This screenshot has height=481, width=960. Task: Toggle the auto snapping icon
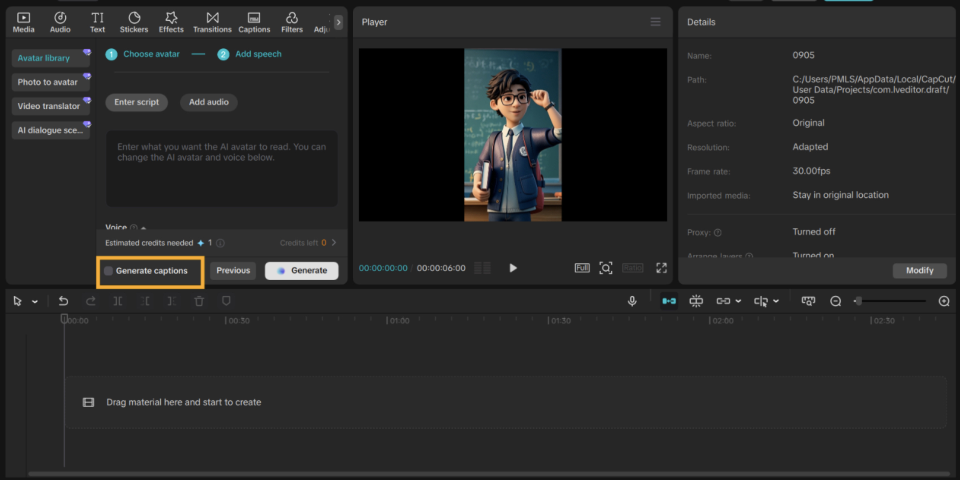[x=696, y=301]
